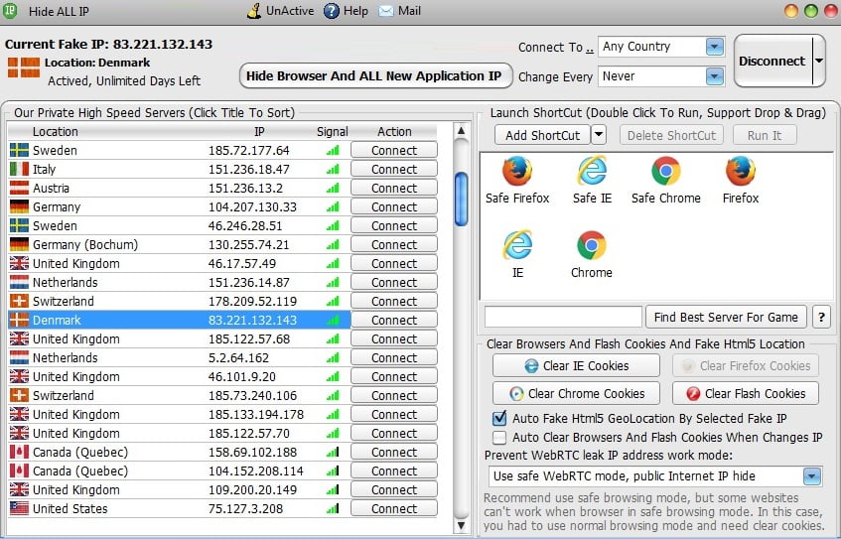Connect to the Italy server
Screen dimensions: 841x539
tap(394, 169)
